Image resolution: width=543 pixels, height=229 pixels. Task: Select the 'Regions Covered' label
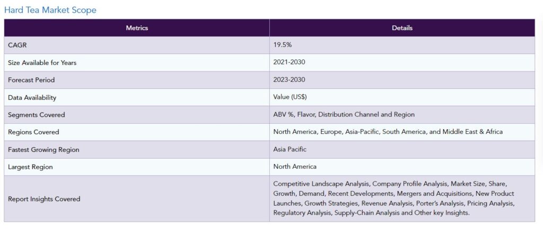[33, 132]
